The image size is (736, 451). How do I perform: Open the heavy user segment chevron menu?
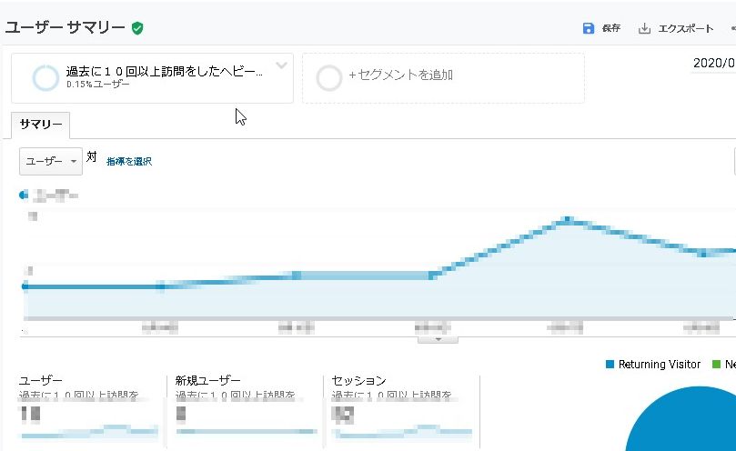(281, 65)
